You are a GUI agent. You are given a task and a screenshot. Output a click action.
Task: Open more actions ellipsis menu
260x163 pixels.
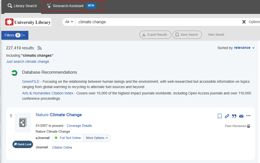[248, 116]
